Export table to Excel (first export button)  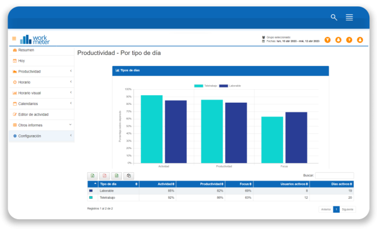(93, 176)
